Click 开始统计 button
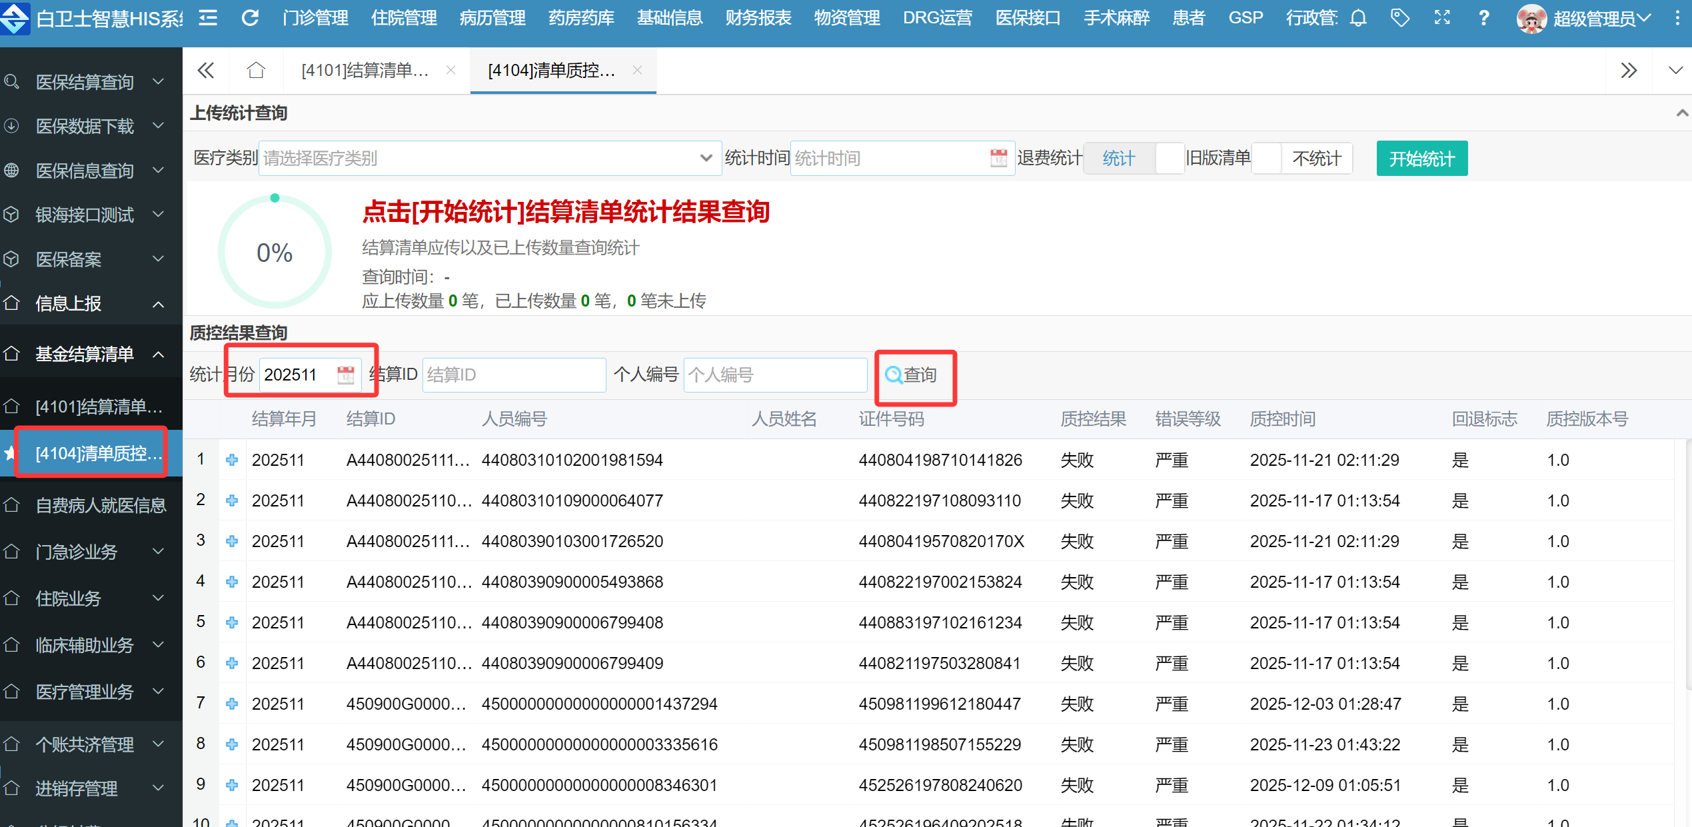Image resolution: width=1692 pixels, height=827 pixels. pos(1421,159)
